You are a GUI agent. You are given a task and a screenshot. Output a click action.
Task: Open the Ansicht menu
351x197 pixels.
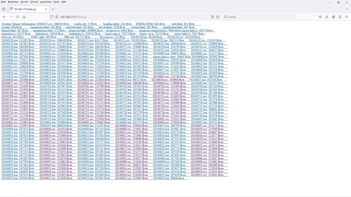25,2
